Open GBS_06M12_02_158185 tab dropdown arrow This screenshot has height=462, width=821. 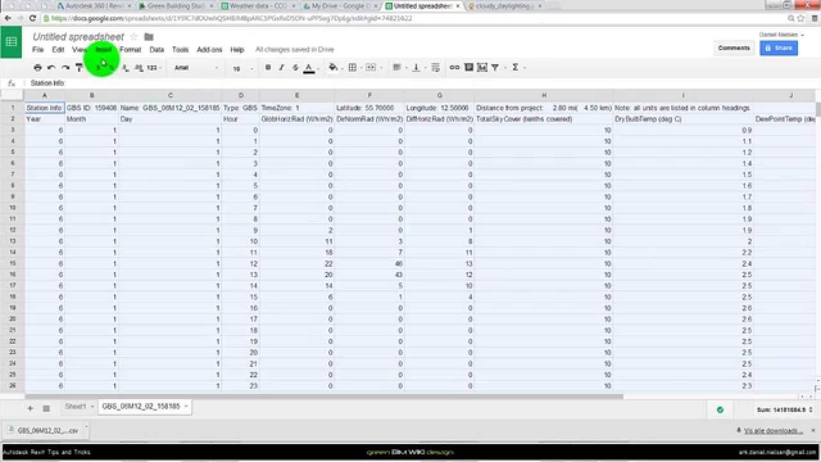point(186,407)
